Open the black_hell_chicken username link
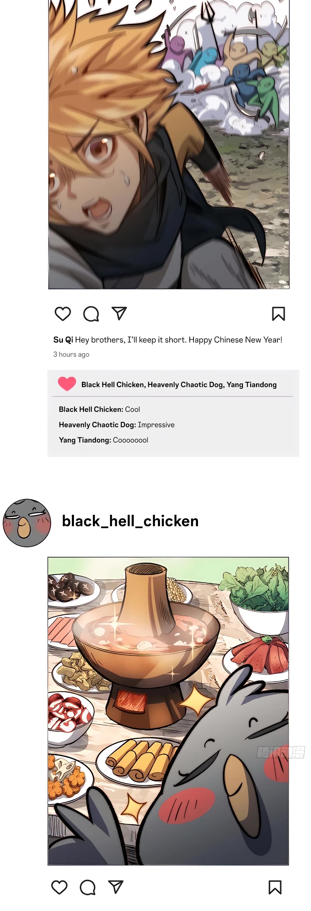This screenshot has width=311, height=911. [x=130, y=521]
